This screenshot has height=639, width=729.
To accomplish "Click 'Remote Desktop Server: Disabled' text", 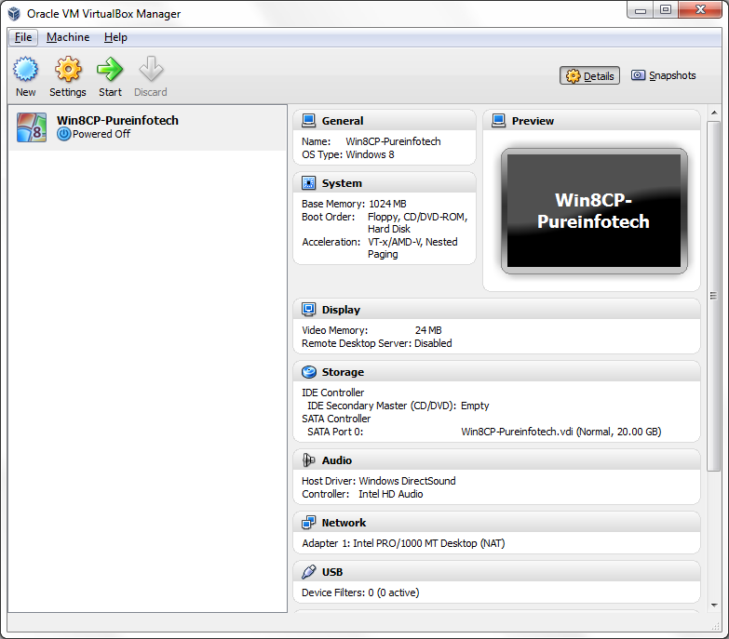I will pyautogui.click(x=376, y=342).
